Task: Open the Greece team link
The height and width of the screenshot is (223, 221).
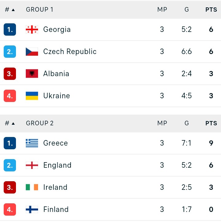Action: coord(56,143)
